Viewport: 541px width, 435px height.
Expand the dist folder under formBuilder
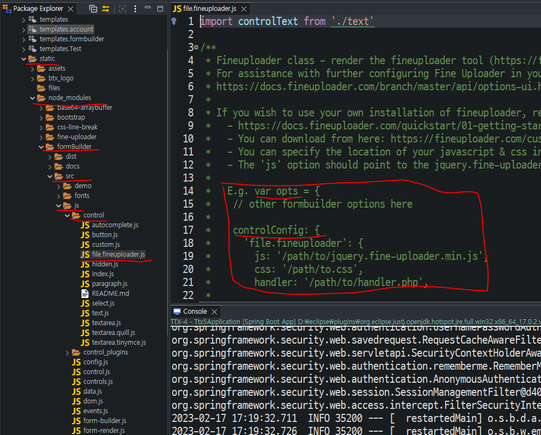[48, 156]
